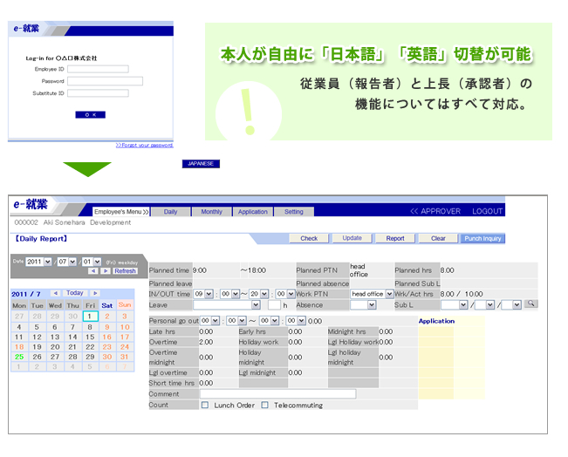Screen dimensions: 568x457
Task: Click the Application panel heading
Action: click(x=436, y=321)
